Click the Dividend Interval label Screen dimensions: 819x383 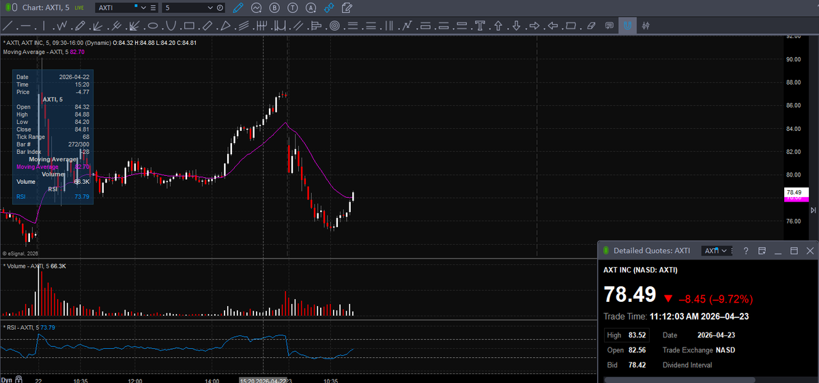click(x=687, y=365)
